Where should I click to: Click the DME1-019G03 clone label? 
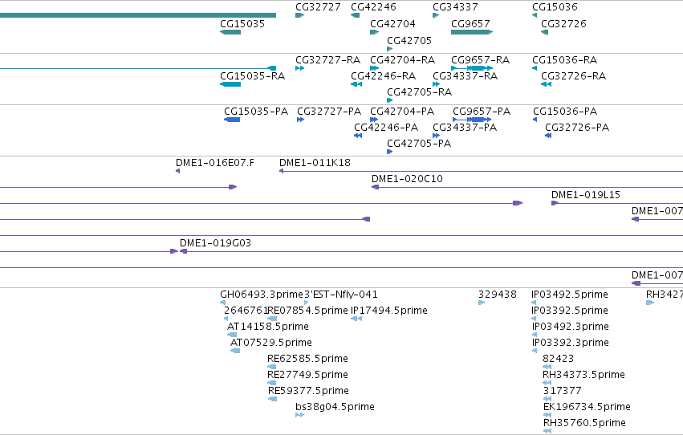point(216,243)
